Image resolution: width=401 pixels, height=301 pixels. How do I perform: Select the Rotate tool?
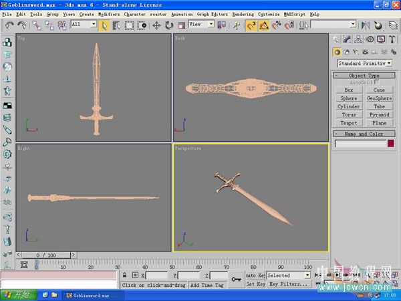(x=169, y=25)
